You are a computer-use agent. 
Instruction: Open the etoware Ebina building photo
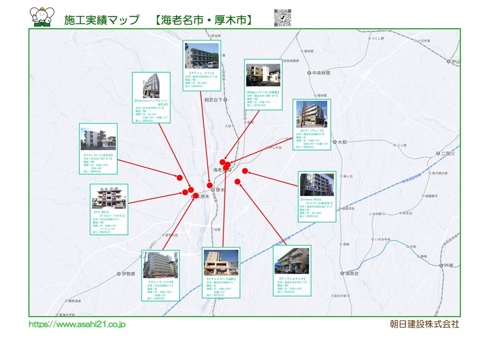point(317,184)
